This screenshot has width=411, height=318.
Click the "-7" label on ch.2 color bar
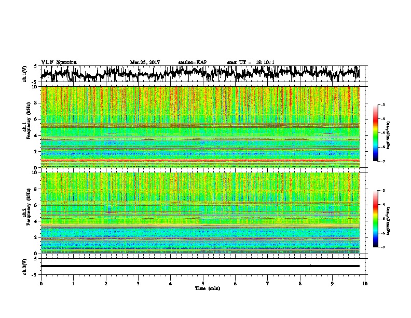[x=382, y=247]
